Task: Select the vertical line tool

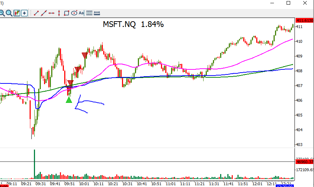Action: tap(59, 13)
